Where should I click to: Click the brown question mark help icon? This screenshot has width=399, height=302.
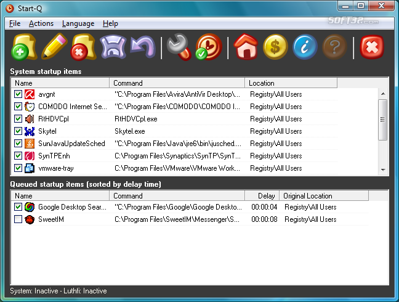pyautogui.click(x=334, y=47)
